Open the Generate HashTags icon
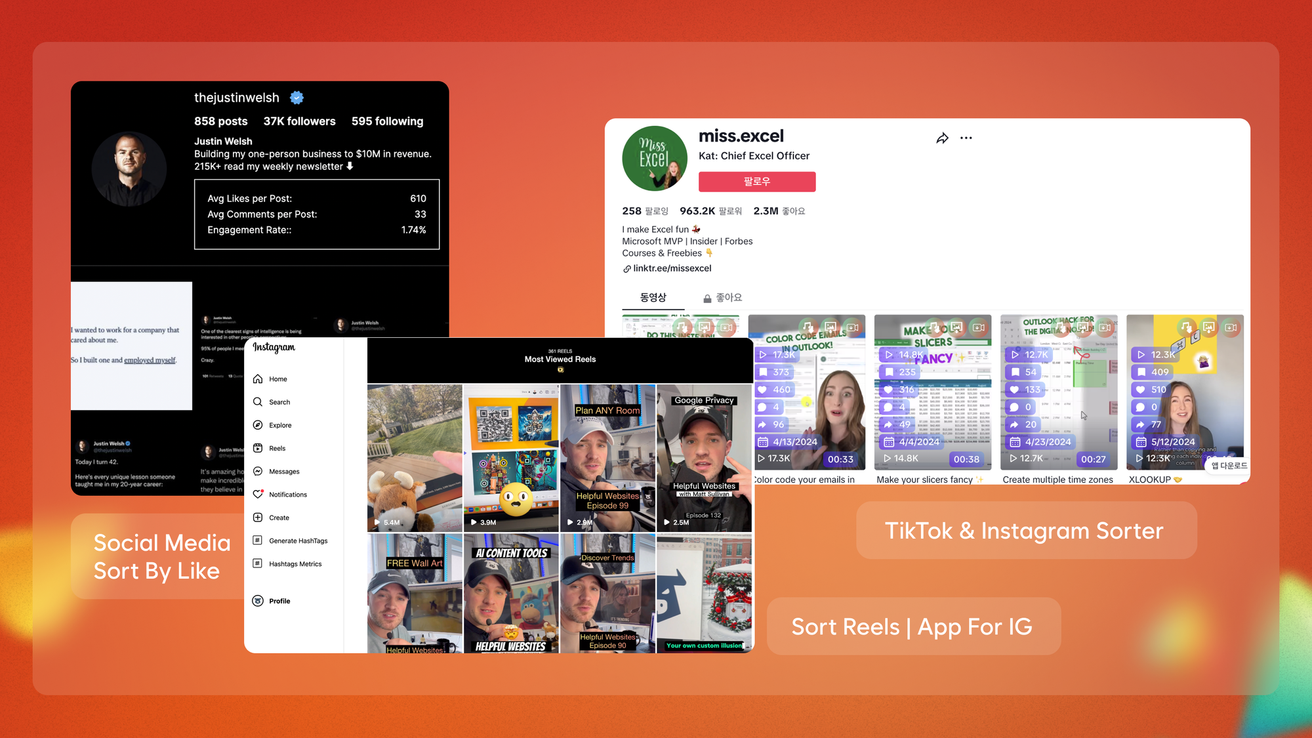 click(x=258, y=541)
